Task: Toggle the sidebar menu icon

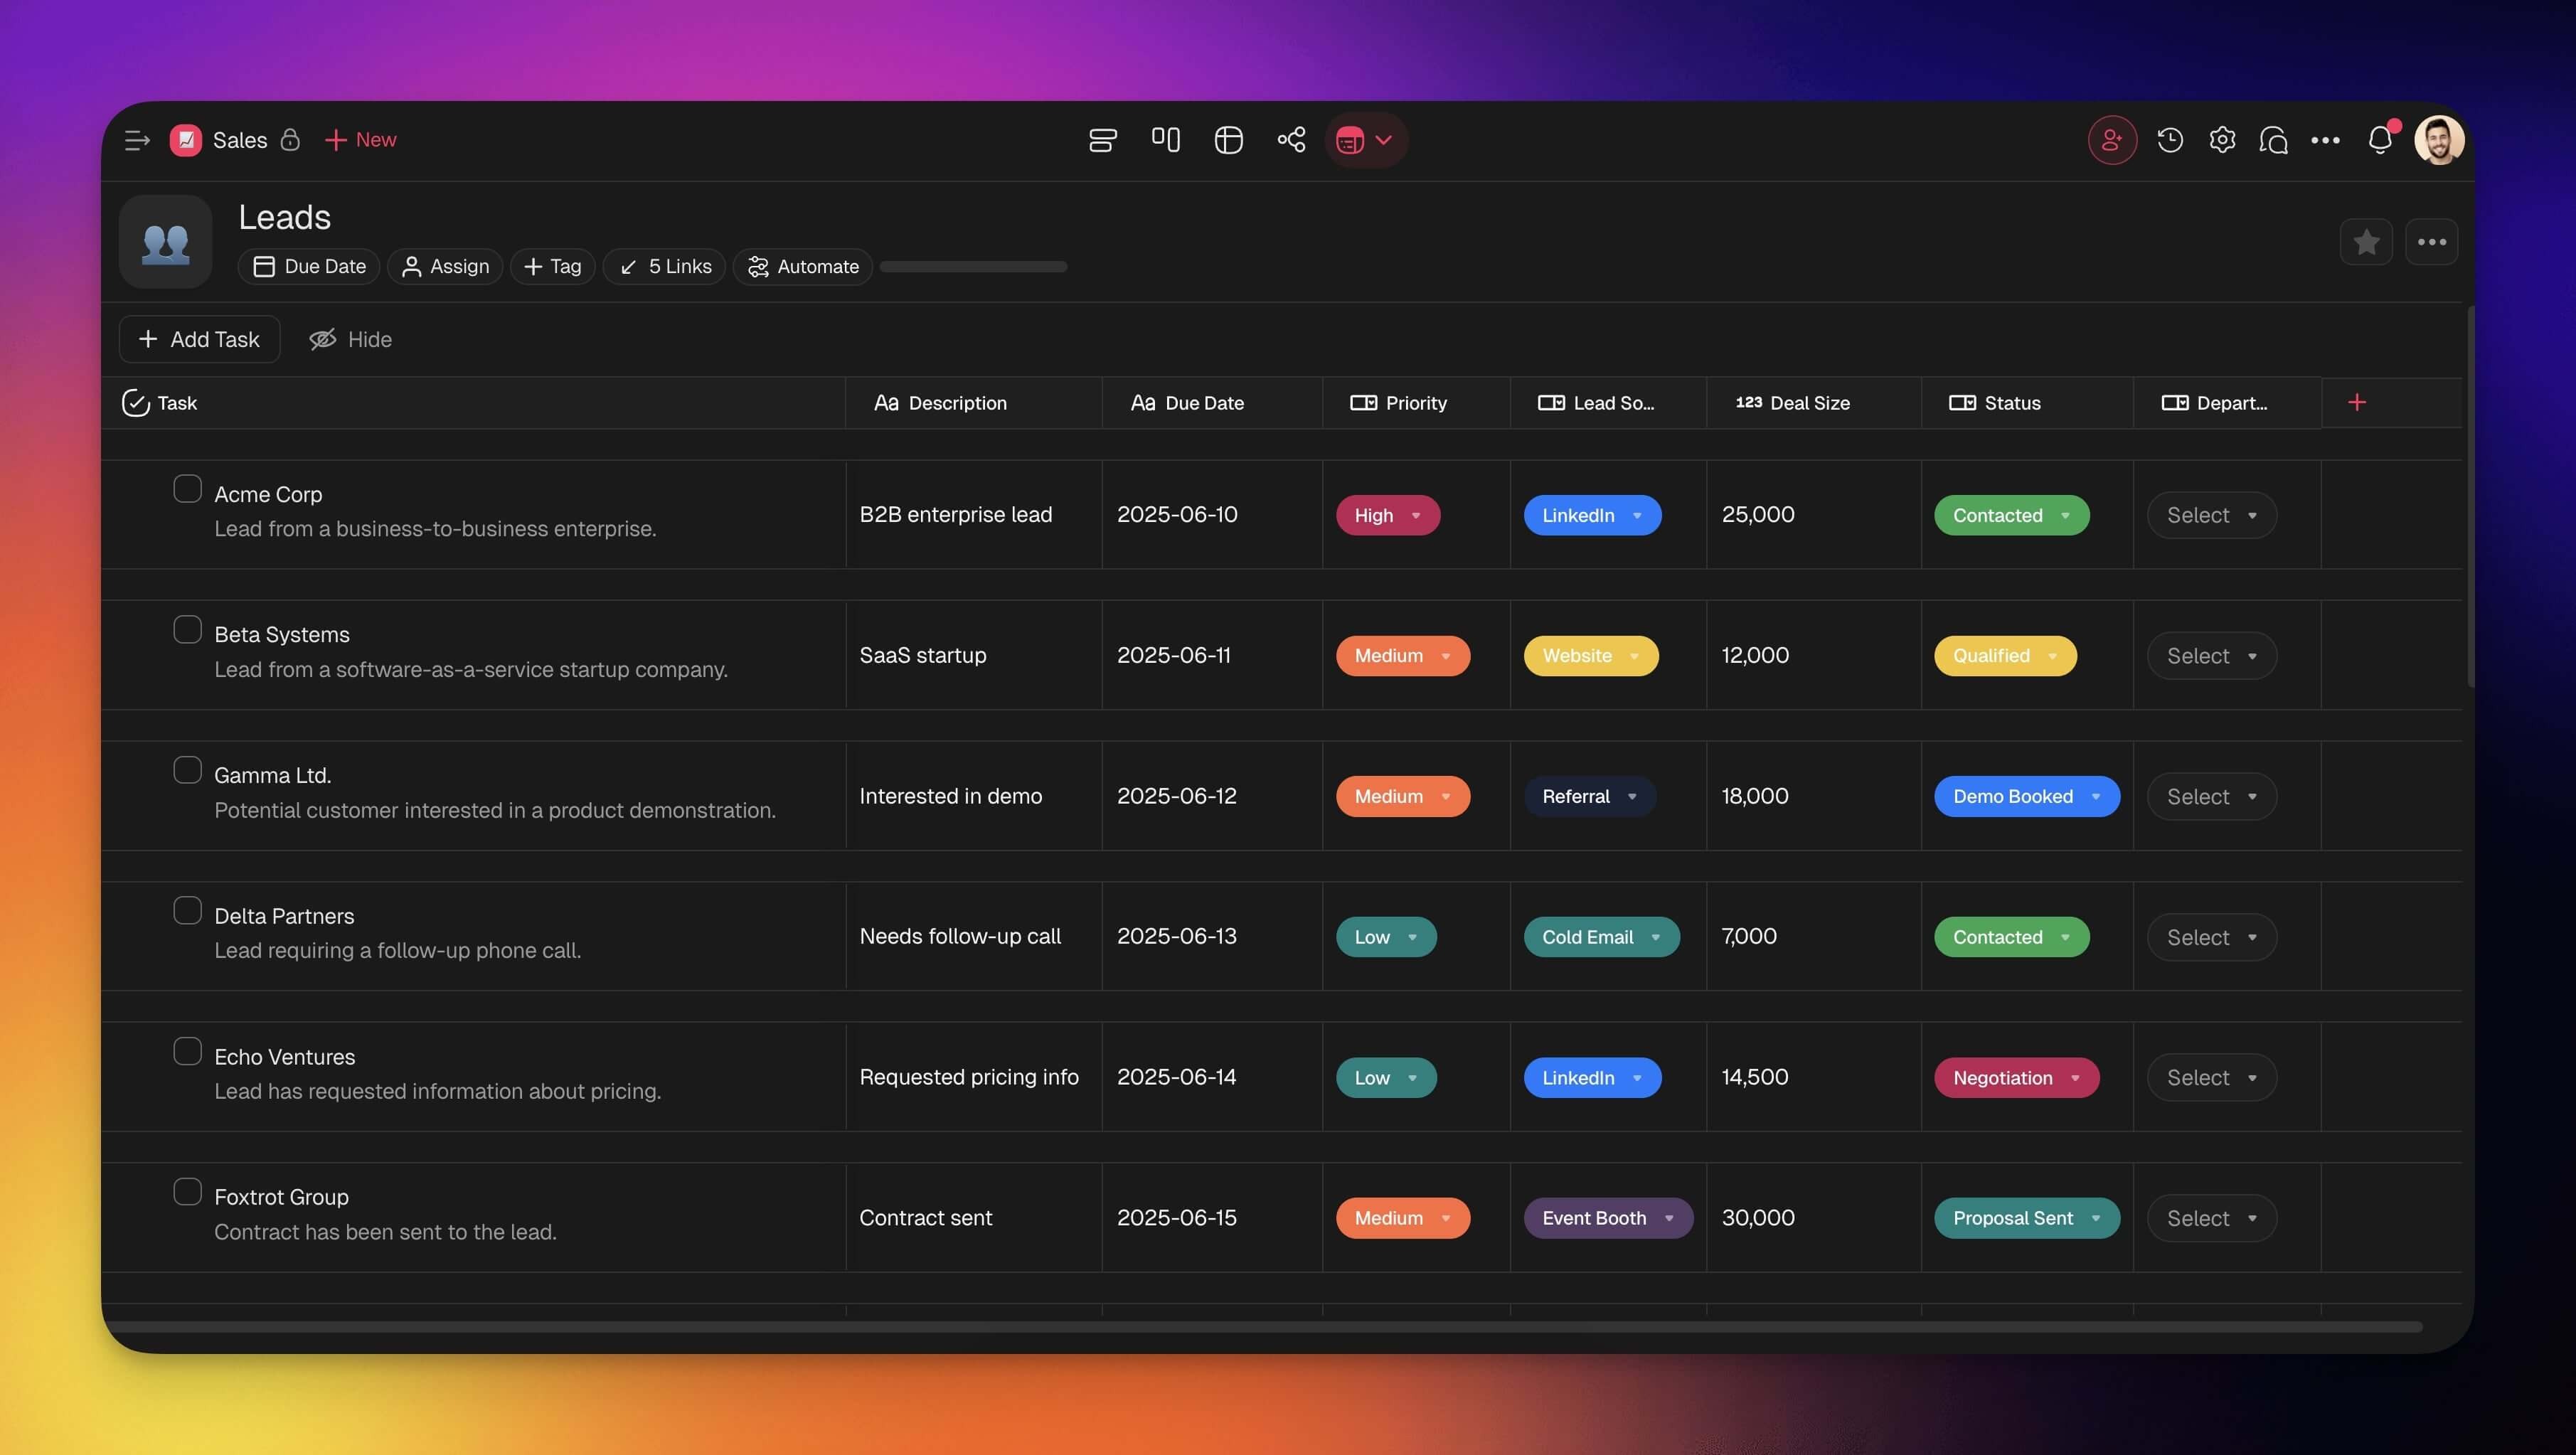Action: 137,140
